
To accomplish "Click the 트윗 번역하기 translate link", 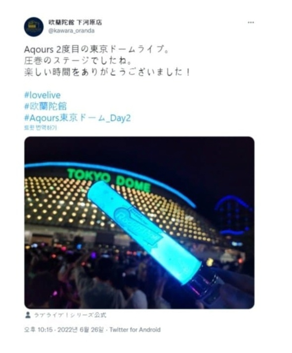I will tap(41, 127).
